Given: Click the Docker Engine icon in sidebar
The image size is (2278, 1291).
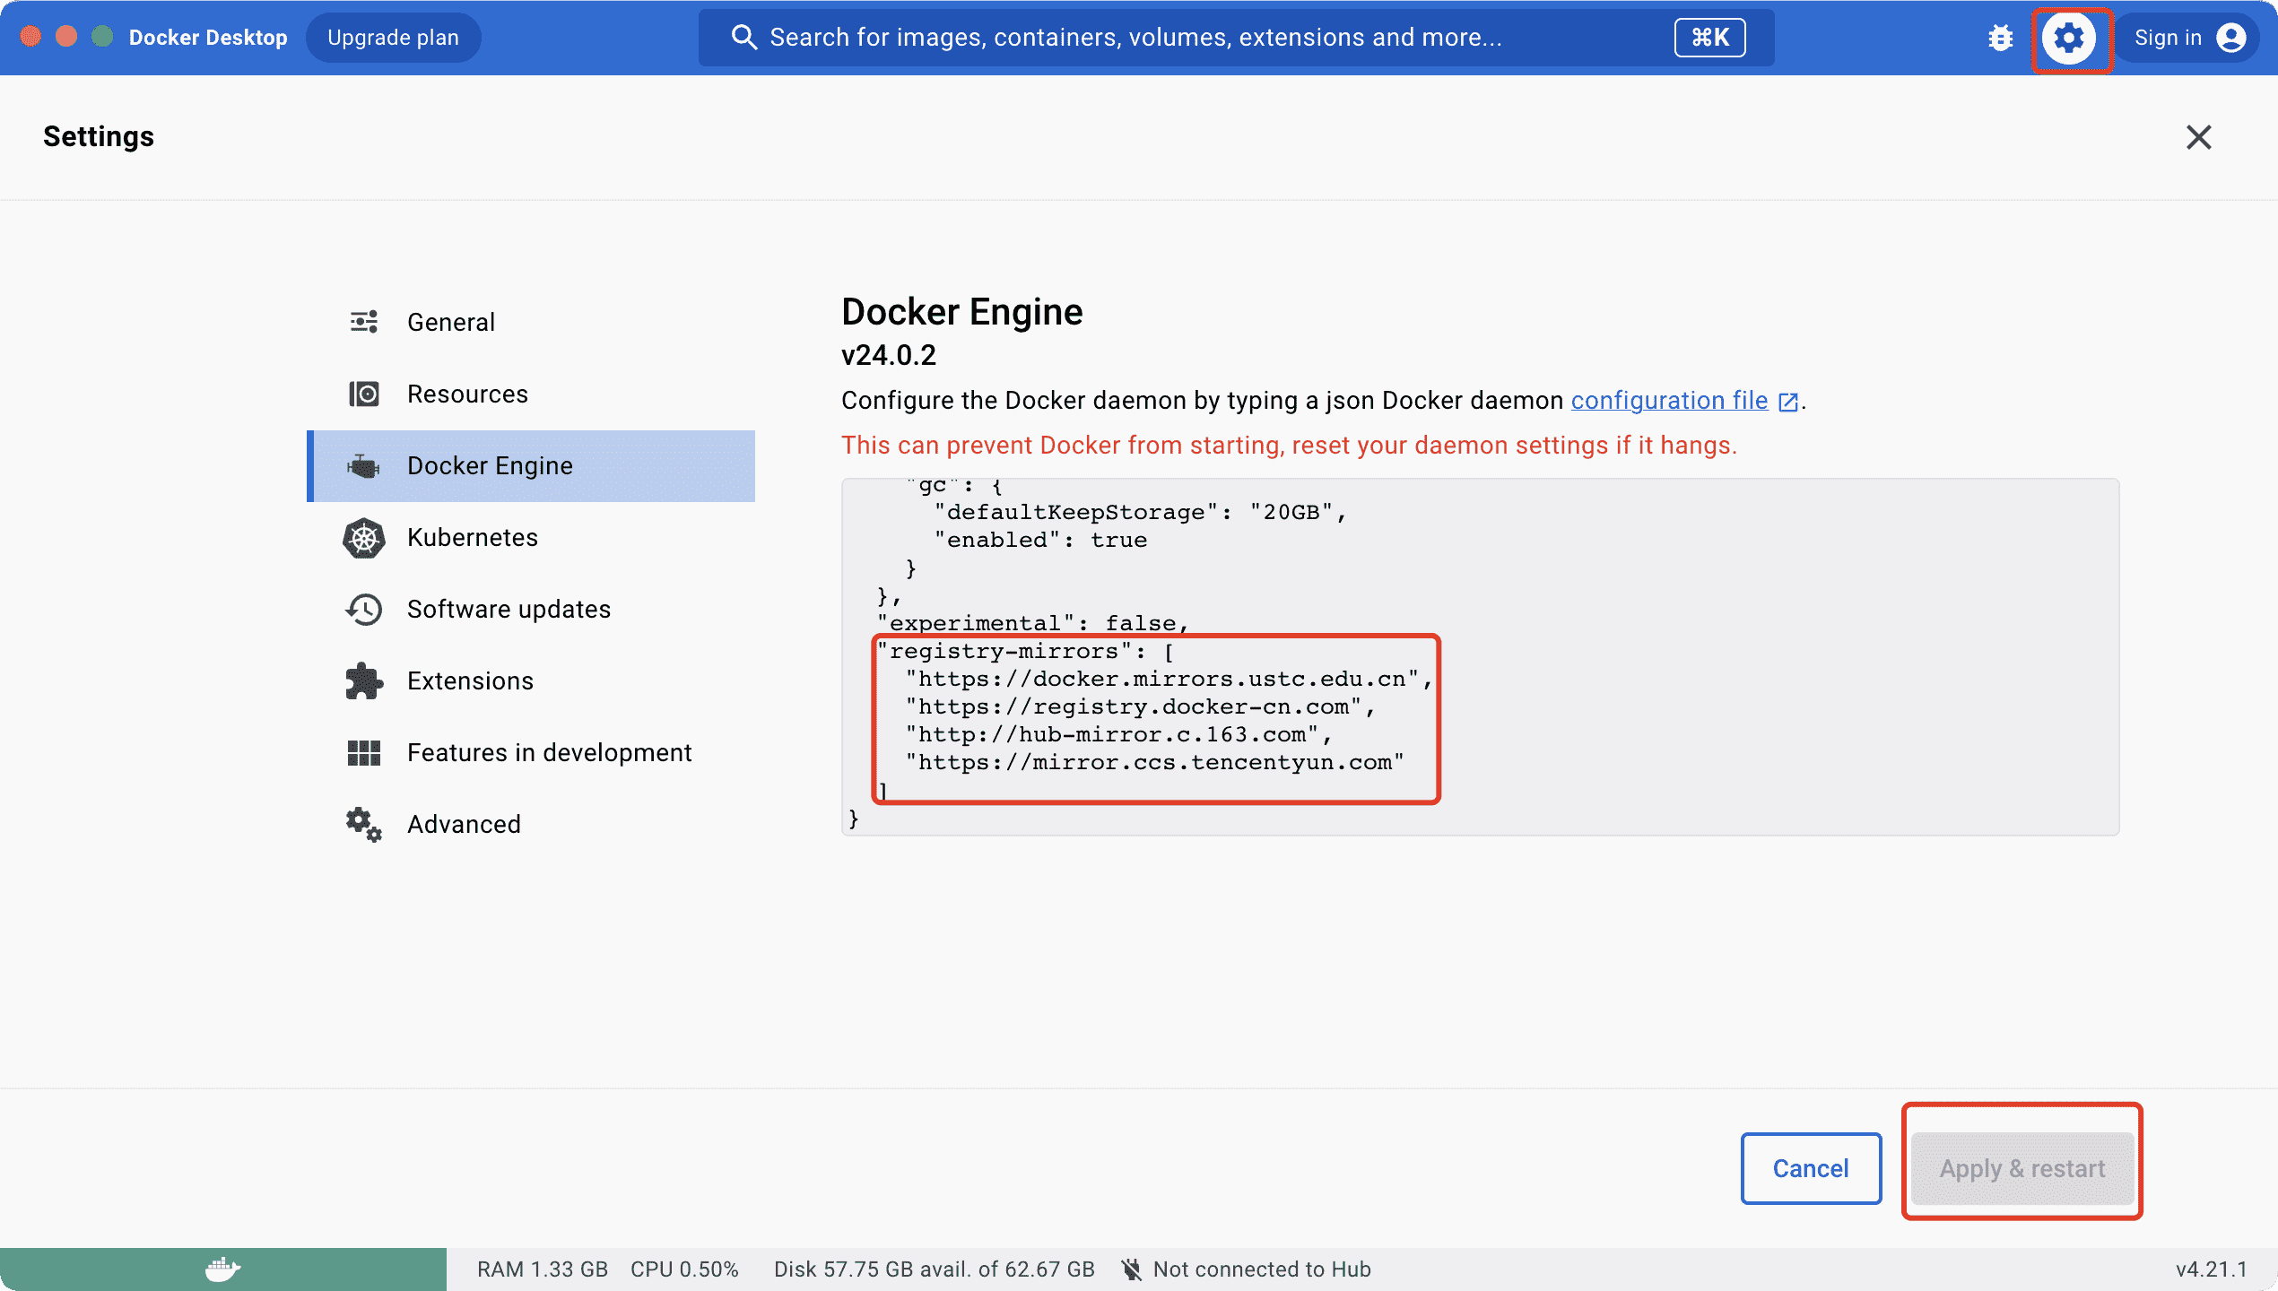Looking at the screenshot, I should click(364, 466).
